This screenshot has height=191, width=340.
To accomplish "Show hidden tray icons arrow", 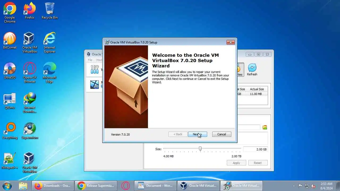I will 294,186.
